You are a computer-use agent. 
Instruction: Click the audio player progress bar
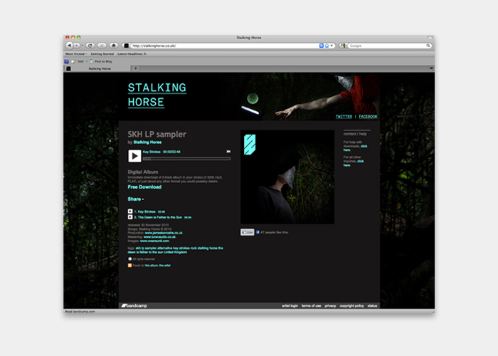[186, 158]
